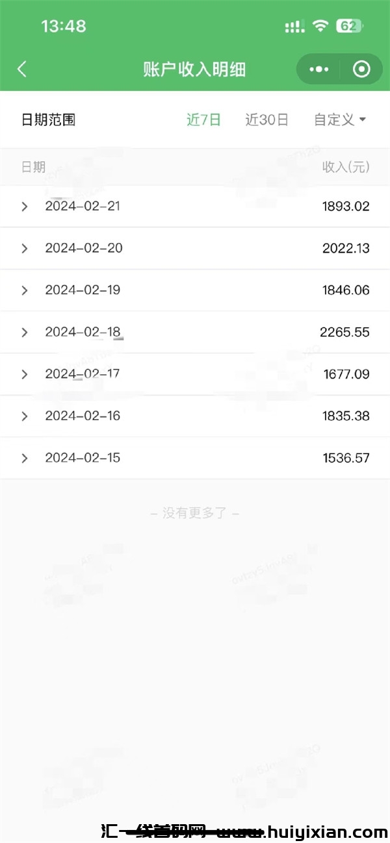Tap the battery level indicator
The width and height of the screenshot is (390, 843).
click(x=349, y=26)
